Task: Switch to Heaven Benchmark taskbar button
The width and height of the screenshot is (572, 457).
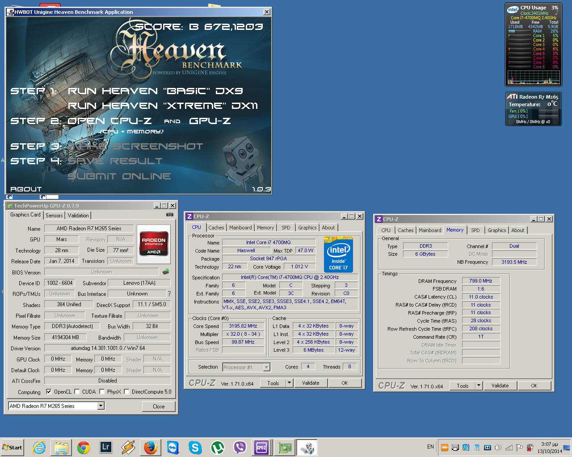Action: point(307,447)
